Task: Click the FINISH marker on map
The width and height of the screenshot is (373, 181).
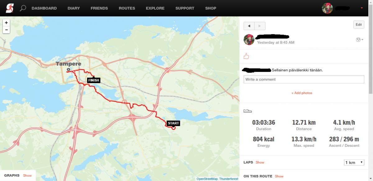Action: click(x=94, y=80)
